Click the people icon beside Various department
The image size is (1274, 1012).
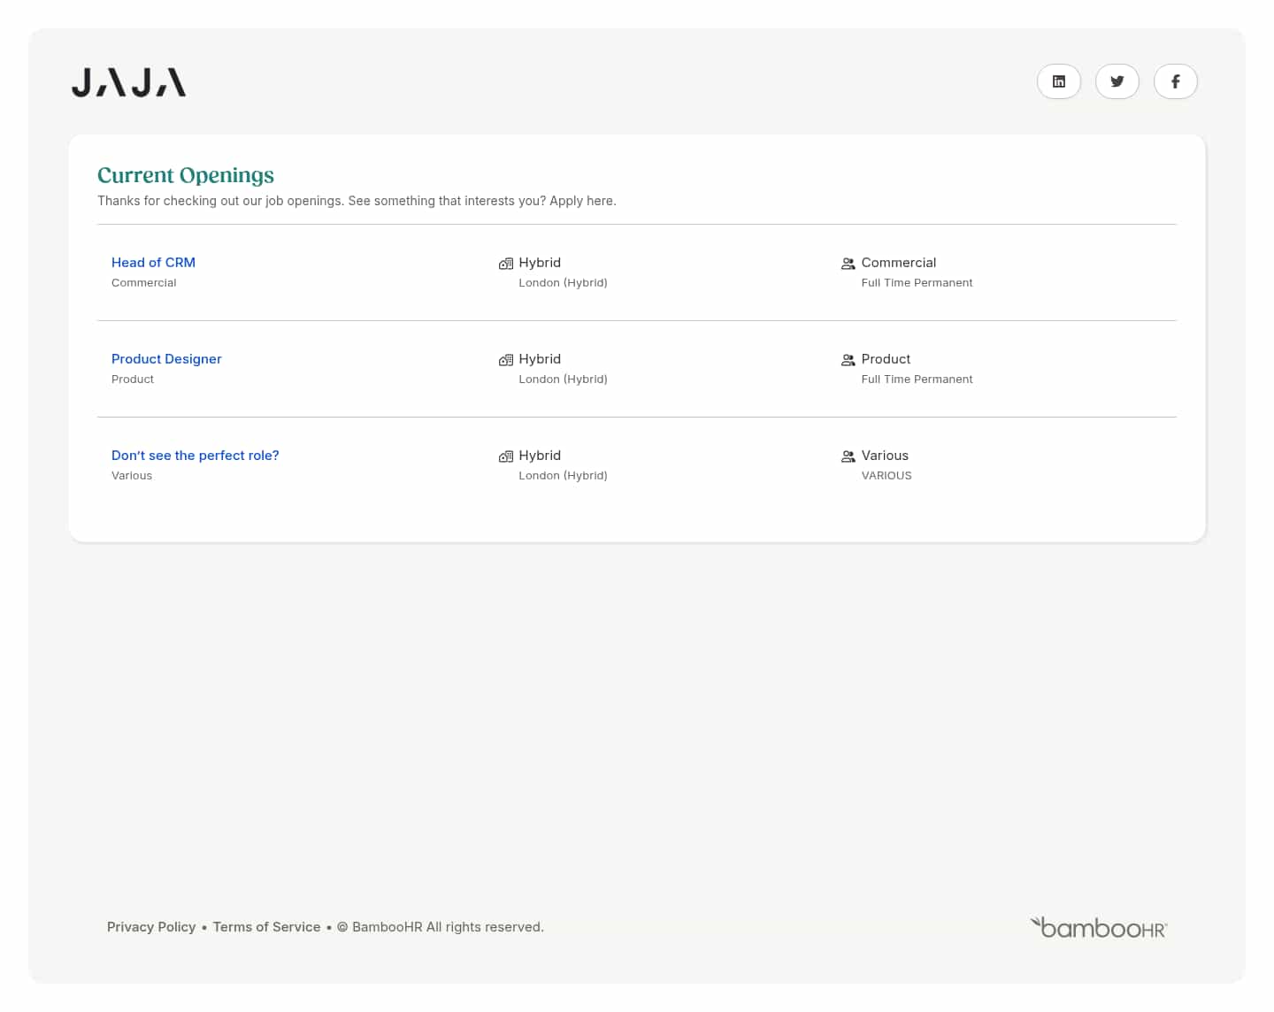click(x=848, y=456)
